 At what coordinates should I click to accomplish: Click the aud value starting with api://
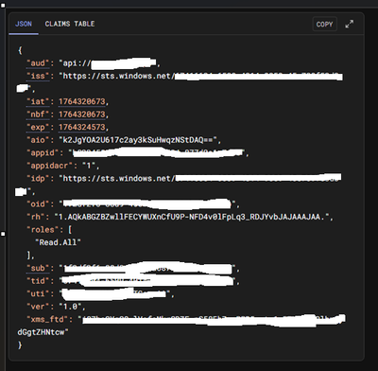107,63
